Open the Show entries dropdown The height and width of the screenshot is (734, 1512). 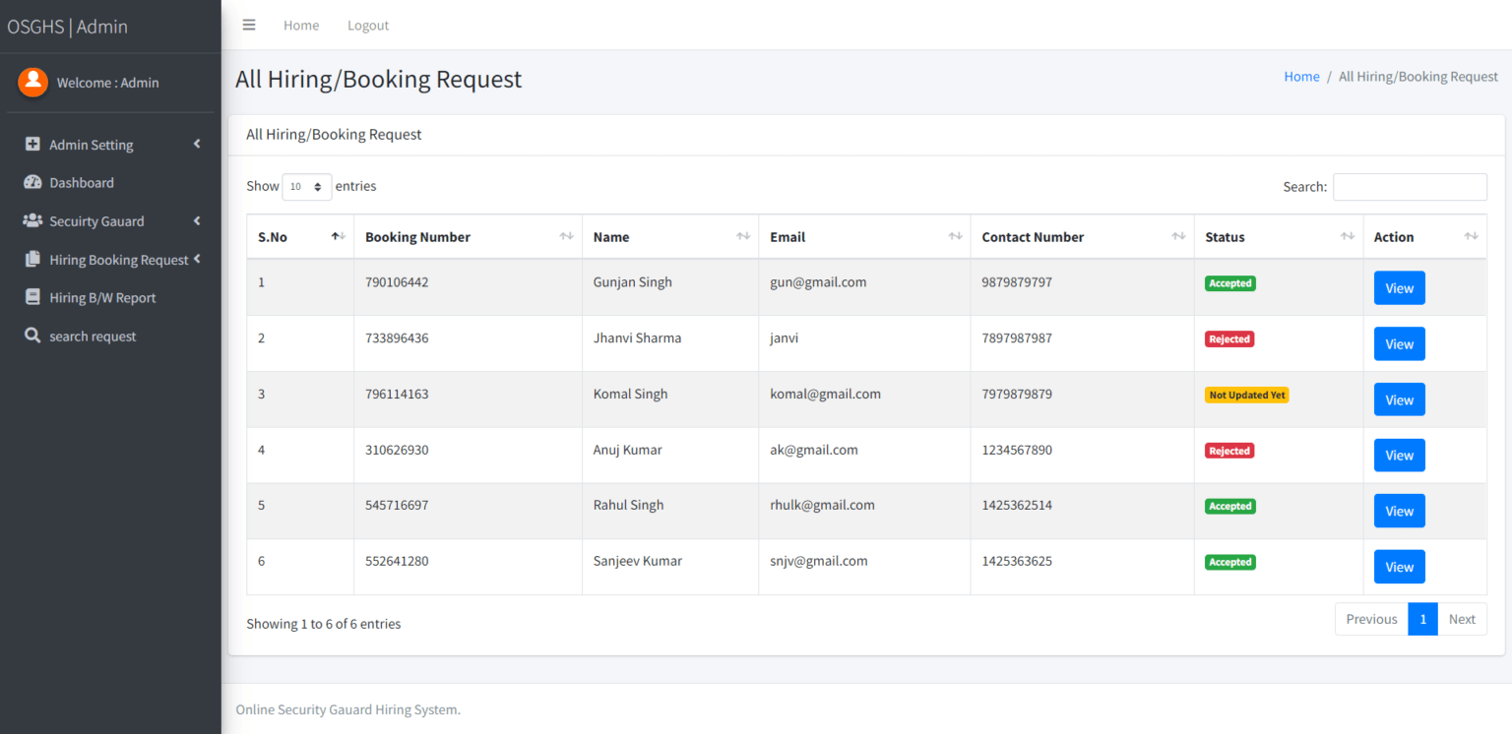tap(306, 186)
